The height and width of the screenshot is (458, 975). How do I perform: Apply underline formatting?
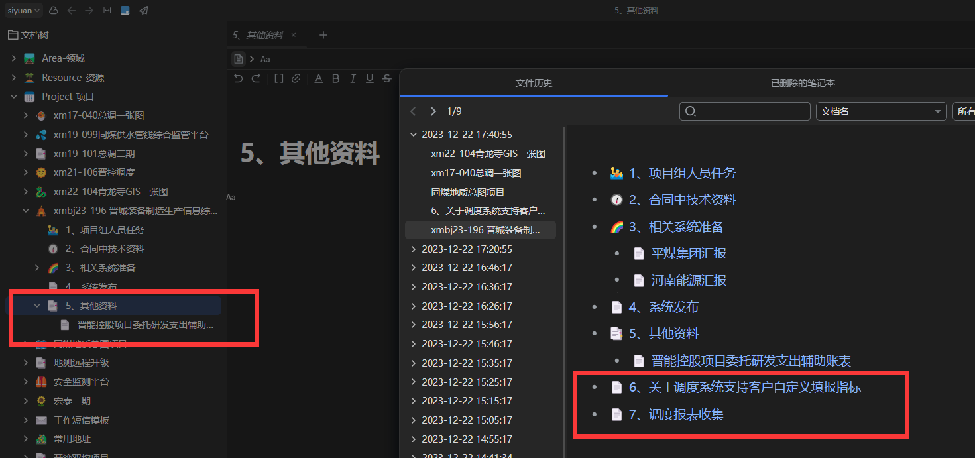(x=370, y=78)
